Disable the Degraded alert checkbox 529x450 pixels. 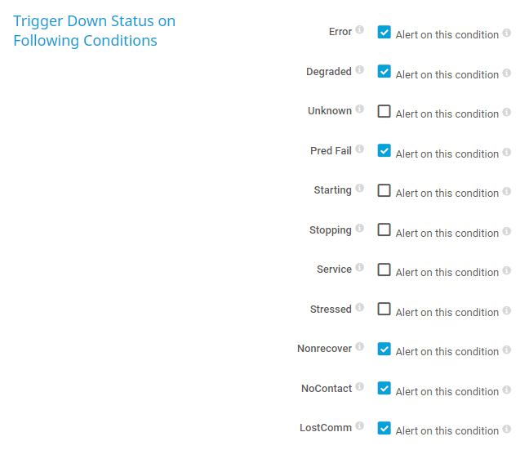pyautogui.click(x=385, y=72)
